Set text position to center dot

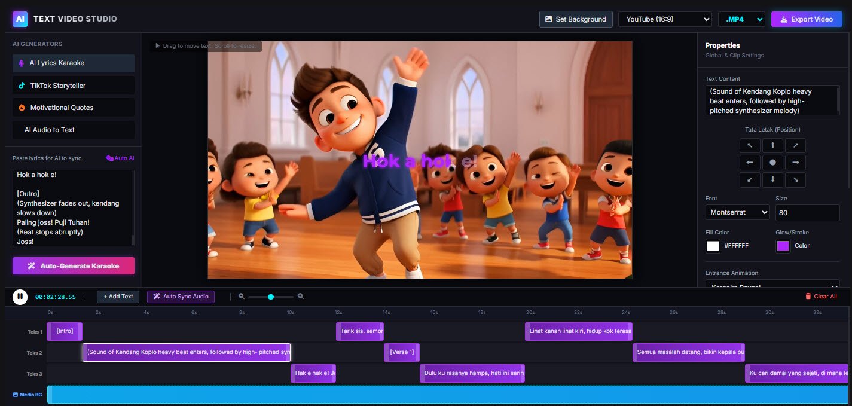click(x=772, y=163)
